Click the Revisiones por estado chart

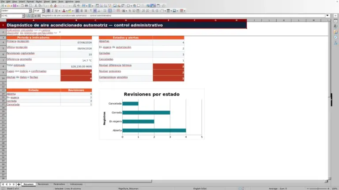pos(152,114)
